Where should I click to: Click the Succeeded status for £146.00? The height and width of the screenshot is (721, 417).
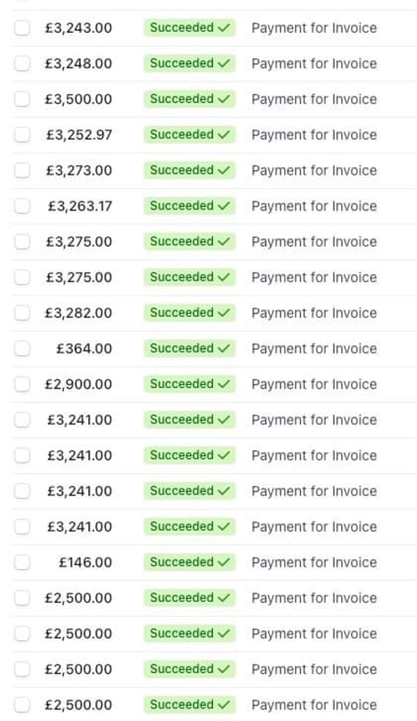point(190,562)
